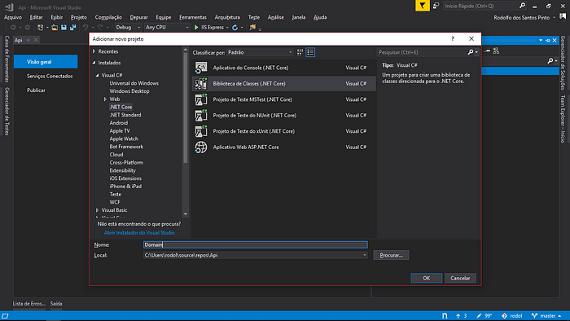Viewport: 570px width, 321px height.
Task: Click the dialog search magnifier icon
Action: [x=471, y=52]
